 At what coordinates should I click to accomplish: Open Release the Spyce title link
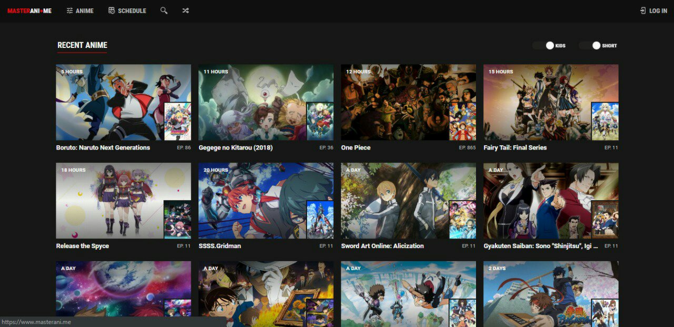[x=83, y=246]
